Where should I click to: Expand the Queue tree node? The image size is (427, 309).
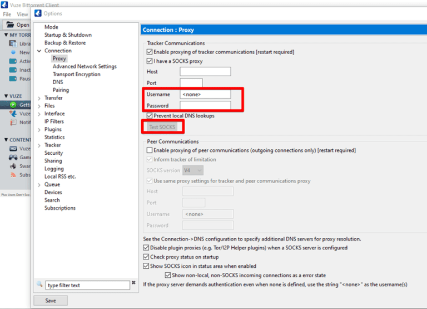39,185
